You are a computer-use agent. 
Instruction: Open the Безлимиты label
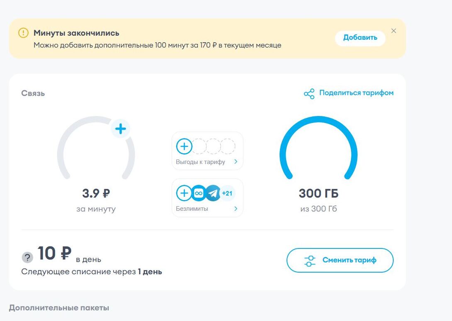point(192,209)
